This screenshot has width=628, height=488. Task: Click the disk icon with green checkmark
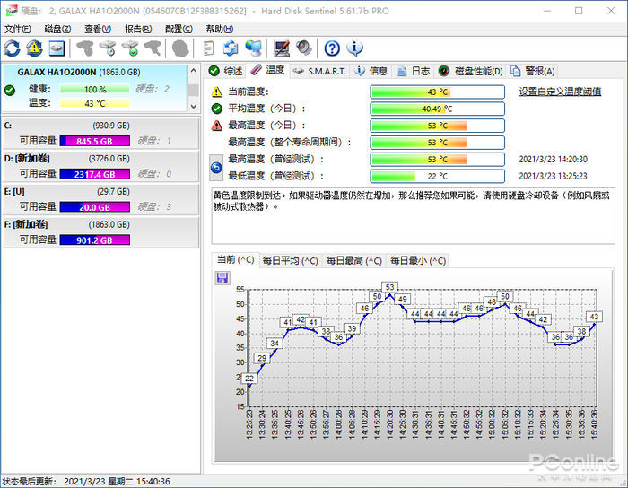130,48
